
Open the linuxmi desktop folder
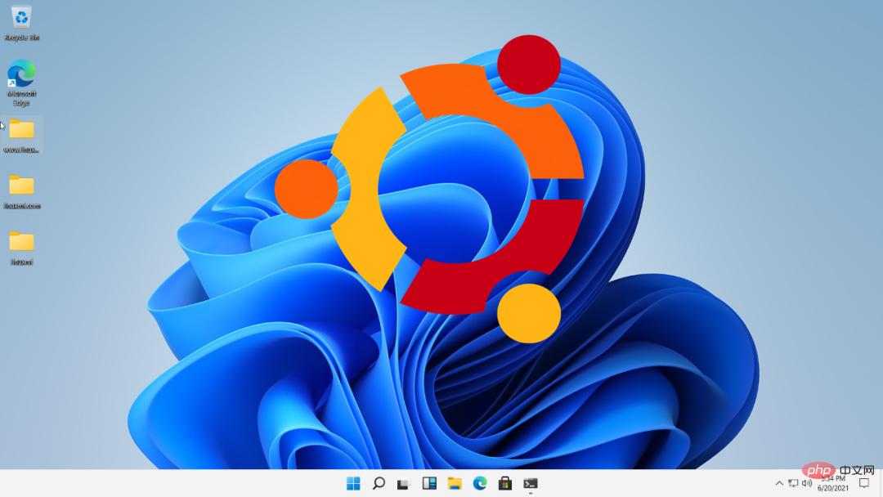pyautogui.click(x=20, y=244)
